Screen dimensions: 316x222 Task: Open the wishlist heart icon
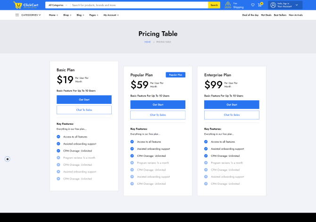click(253, 5)
